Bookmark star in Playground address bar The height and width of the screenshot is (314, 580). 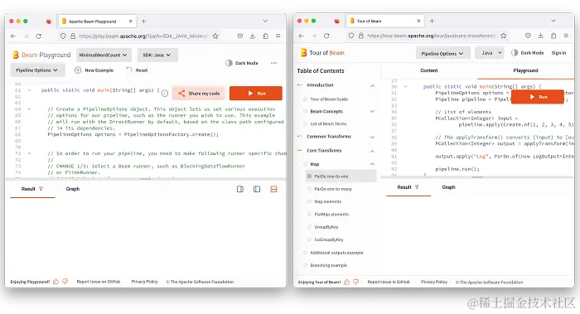[x=215, y=36]
